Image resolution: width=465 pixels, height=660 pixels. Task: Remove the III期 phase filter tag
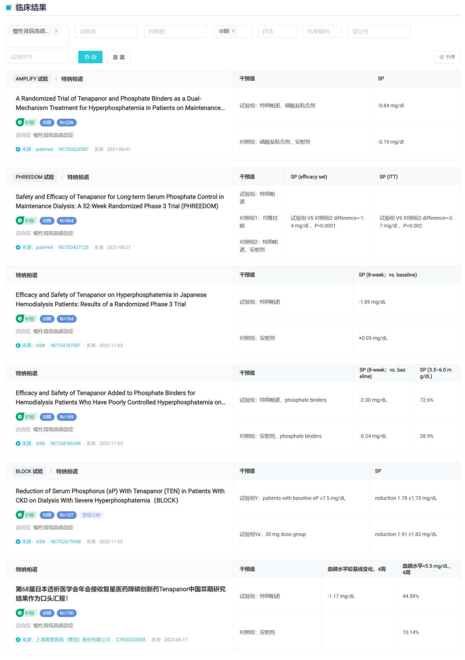point(233,31)
